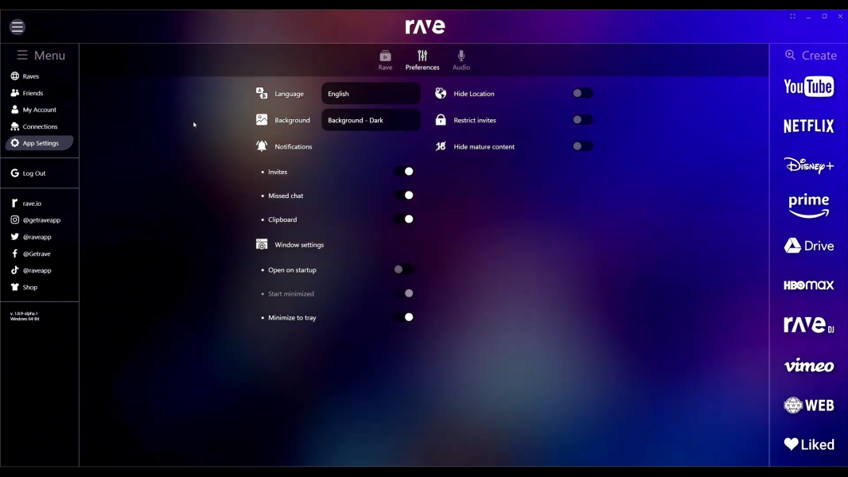
Task: Click the Background picture icon
Action: tap(262, 119)
